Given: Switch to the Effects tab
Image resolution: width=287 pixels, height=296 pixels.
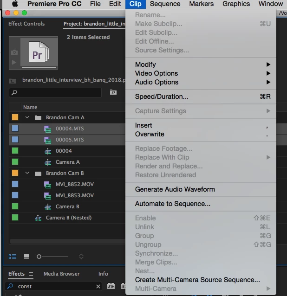Looking at the screenshot, I should [16, 274].
